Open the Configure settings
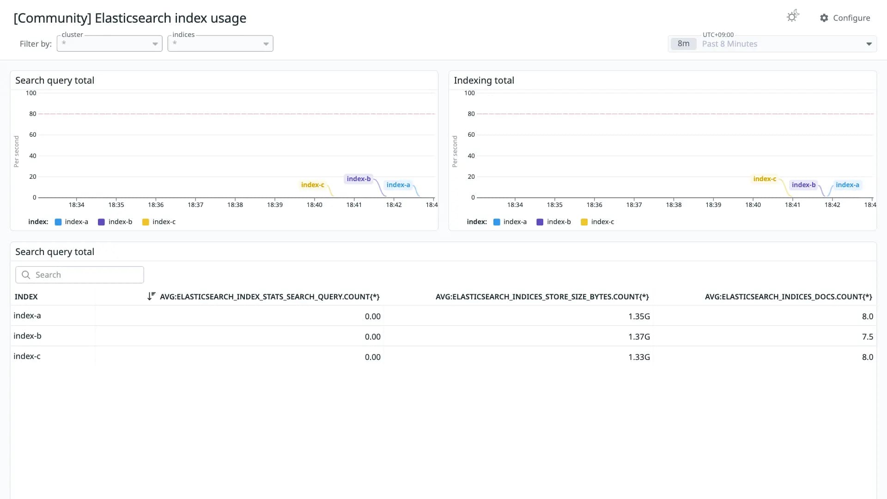 point(845,18)
